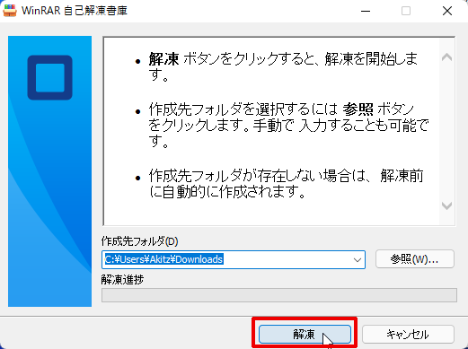468x349 pixels.
Task: Click the title text WinRAR 自己解凍書庫
Action: coord(75,11)
